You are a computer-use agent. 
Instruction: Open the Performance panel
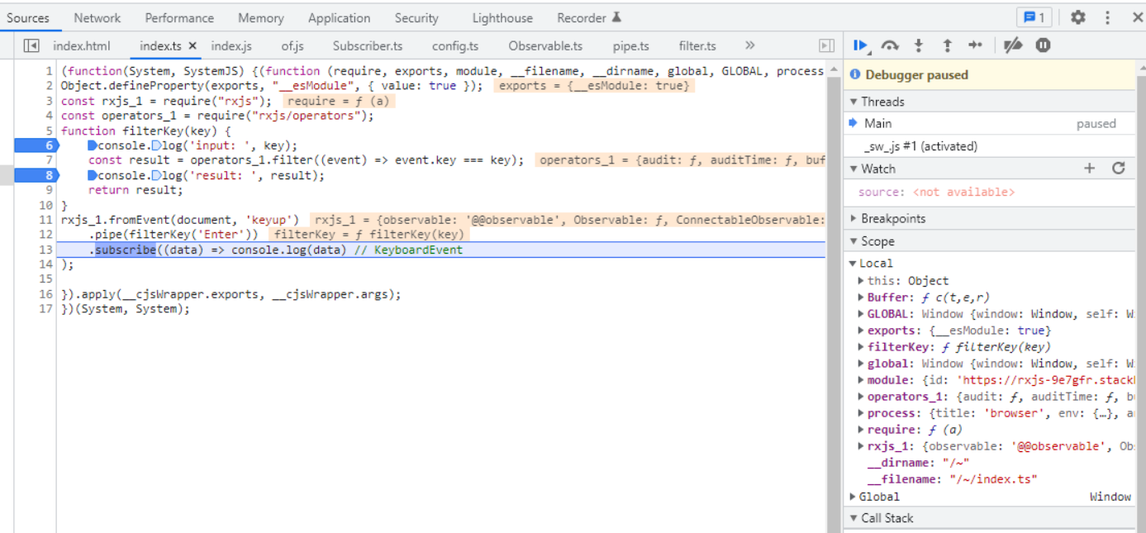pos(179,17)
